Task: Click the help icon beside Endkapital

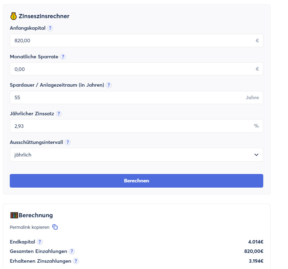Action: (x=40, y=242)
